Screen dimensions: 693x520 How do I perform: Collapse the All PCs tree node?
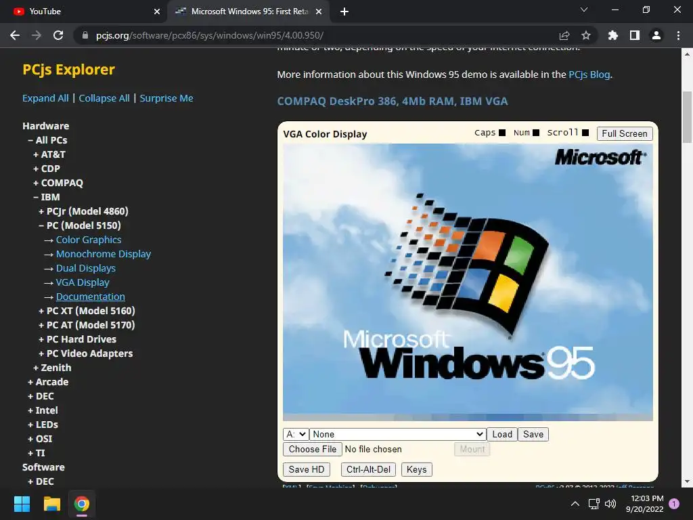(x=47, y=140)
